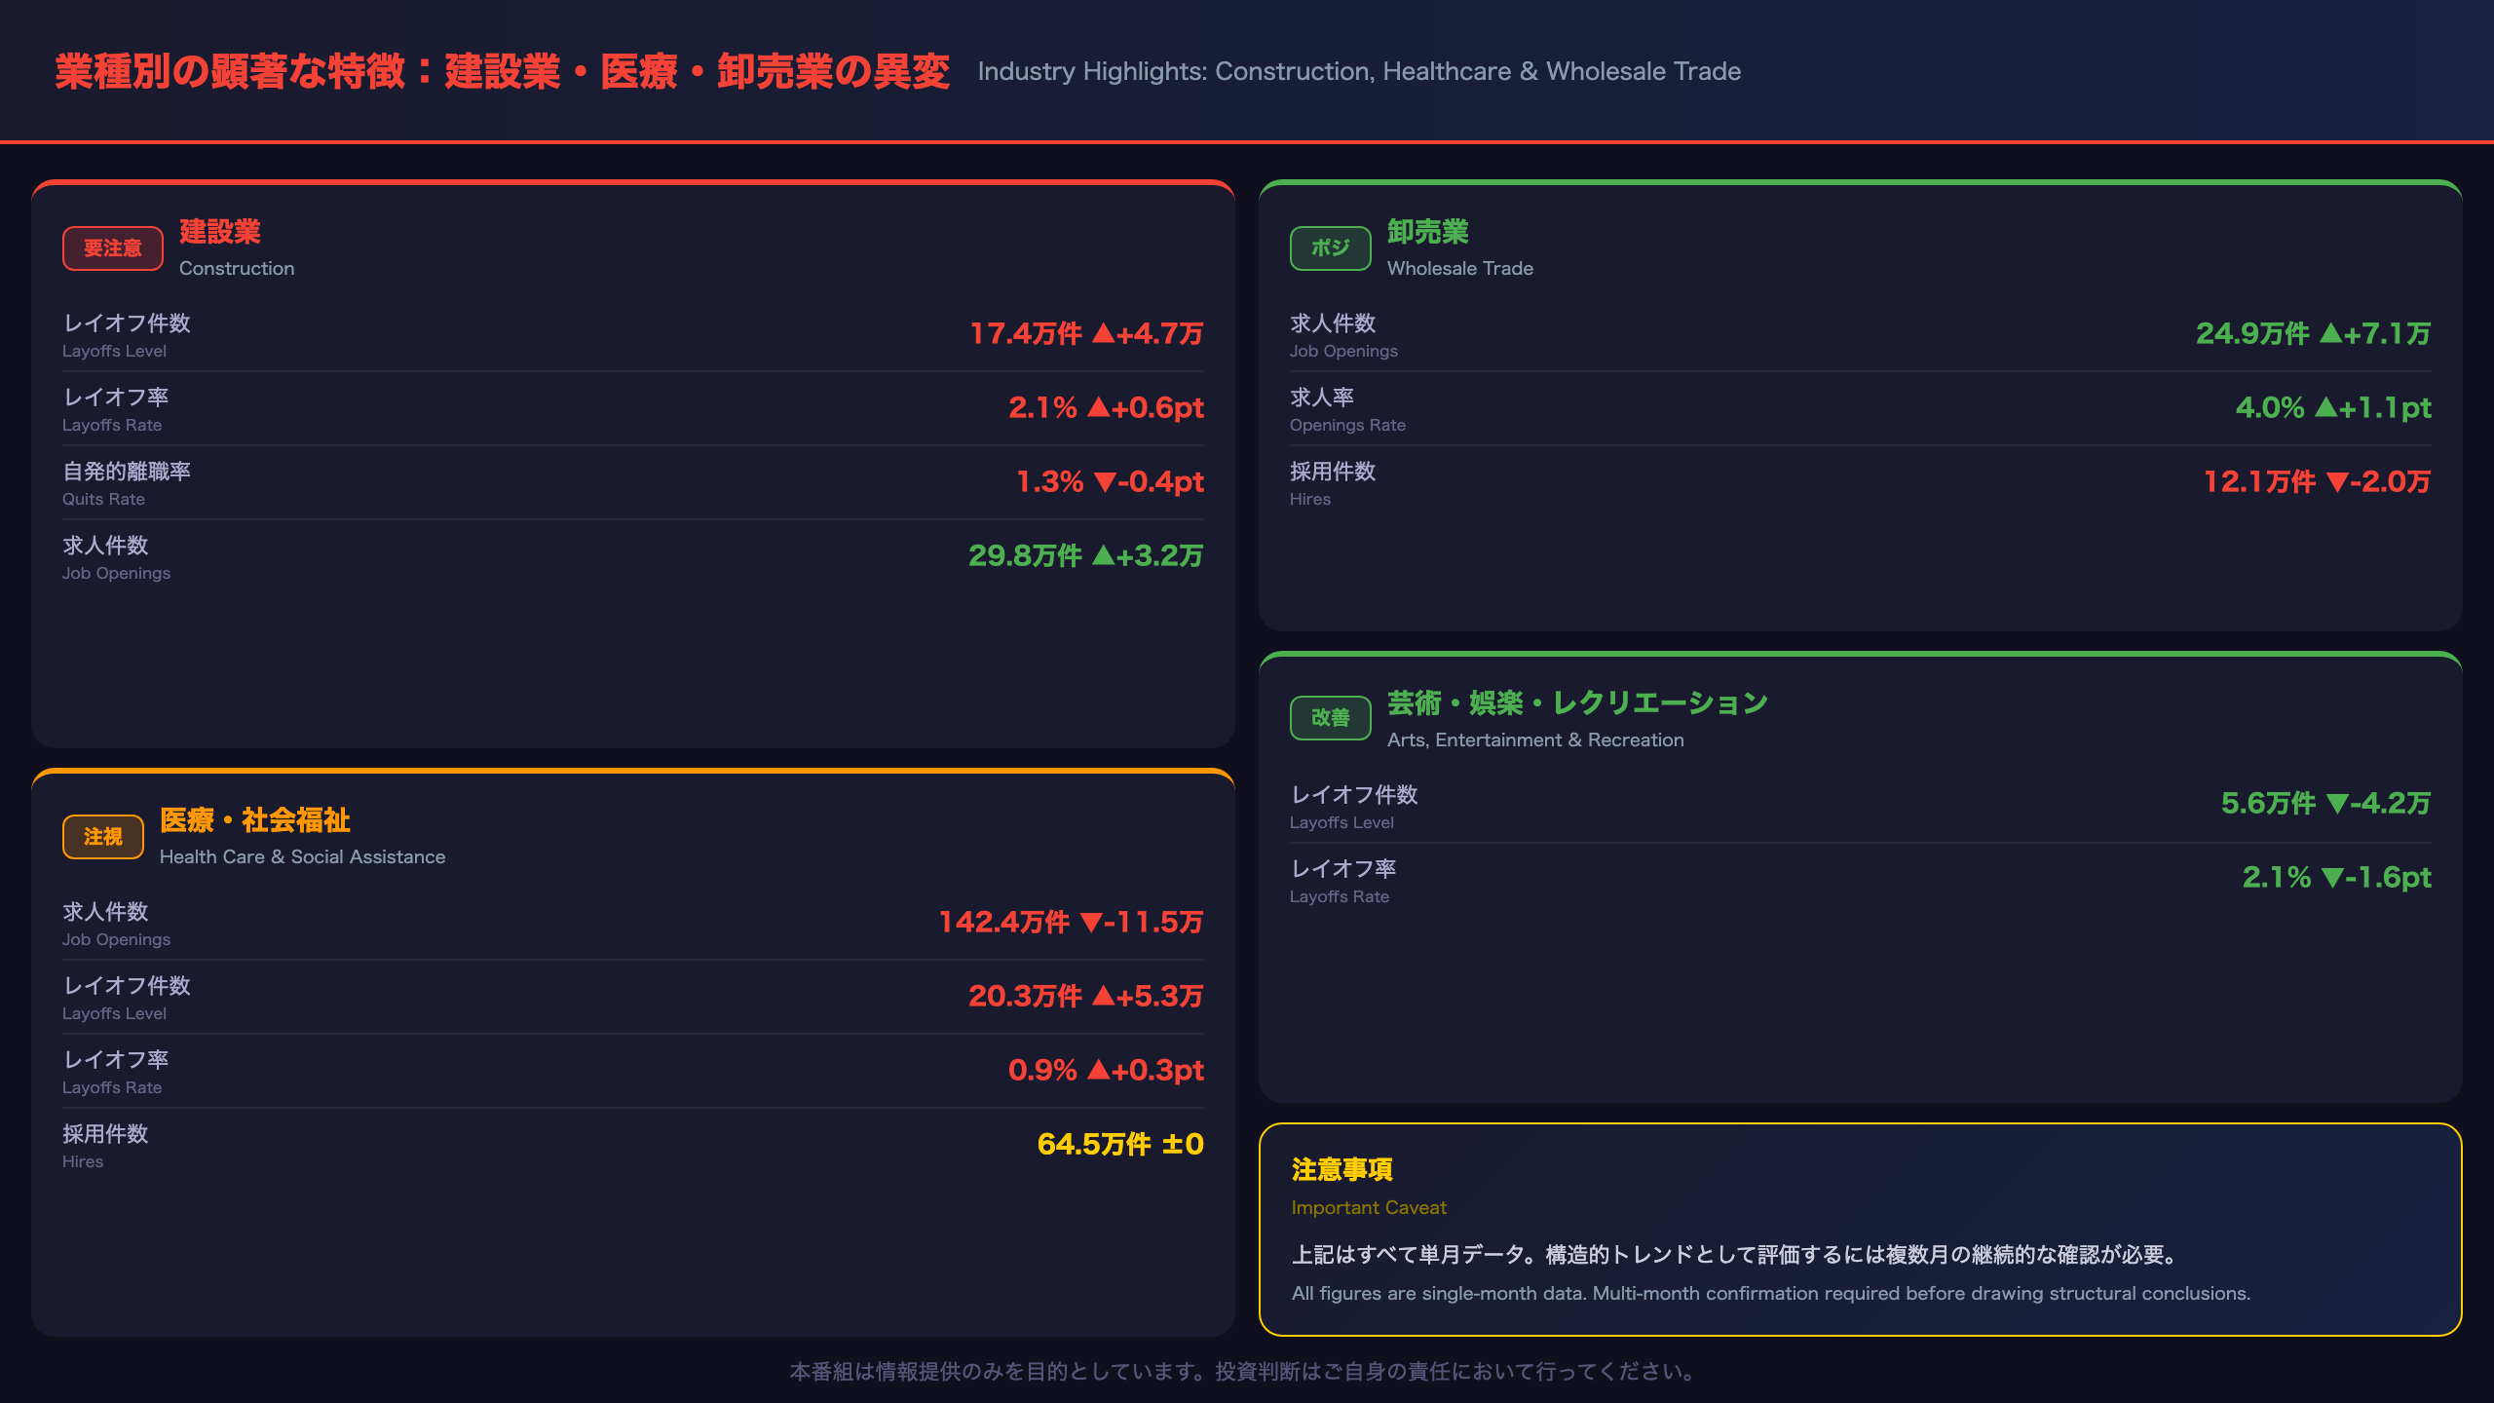Click the 卸売業 card heading
The height and width of the screenshot is (1403, 2494).
1428,232
